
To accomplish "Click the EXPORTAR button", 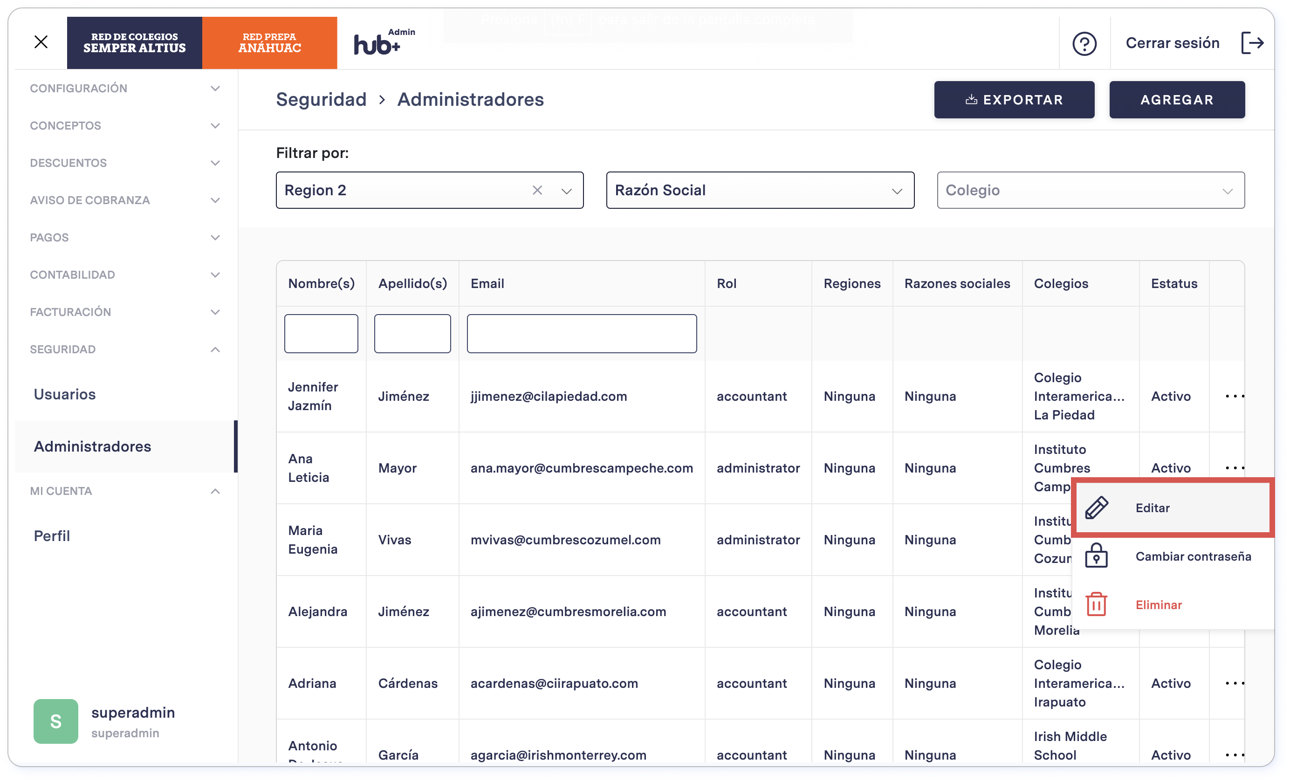I will [x=1014, y=99].
